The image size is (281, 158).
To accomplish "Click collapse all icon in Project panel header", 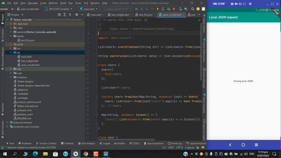I will [70, 14].
